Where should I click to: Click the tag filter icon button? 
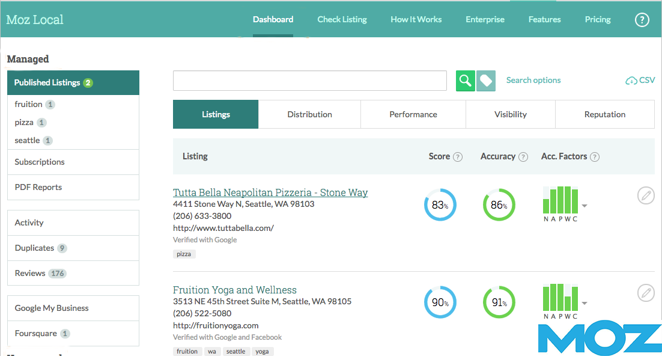click(x=486, y=81)
